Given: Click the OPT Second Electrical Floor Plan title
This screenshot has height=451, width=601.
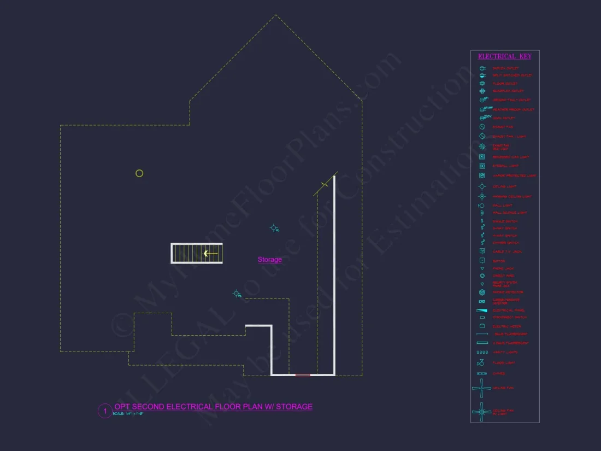Looking at the screenshot, I should coord(213,407).
